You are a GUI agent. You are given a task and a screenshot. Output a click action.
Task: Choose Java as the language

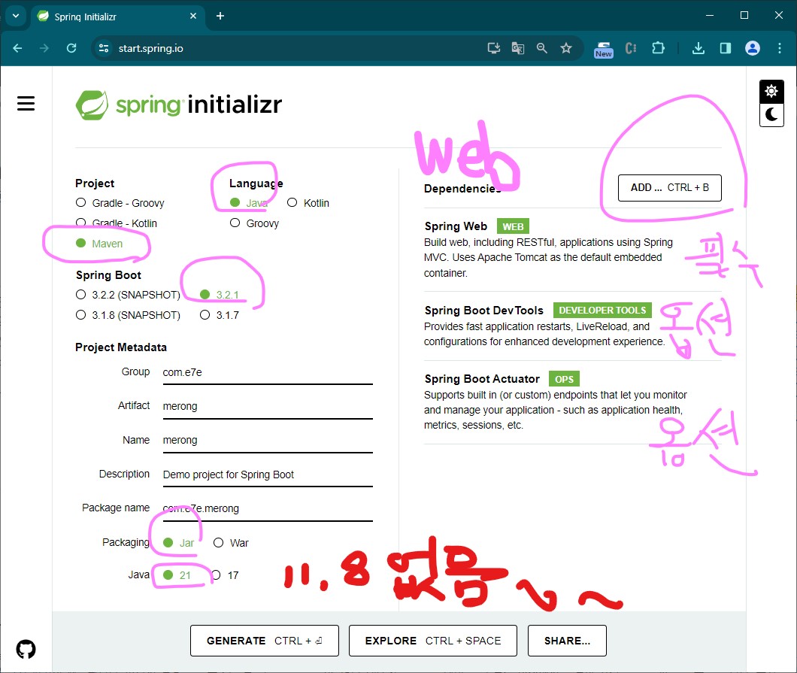(249, 203)
